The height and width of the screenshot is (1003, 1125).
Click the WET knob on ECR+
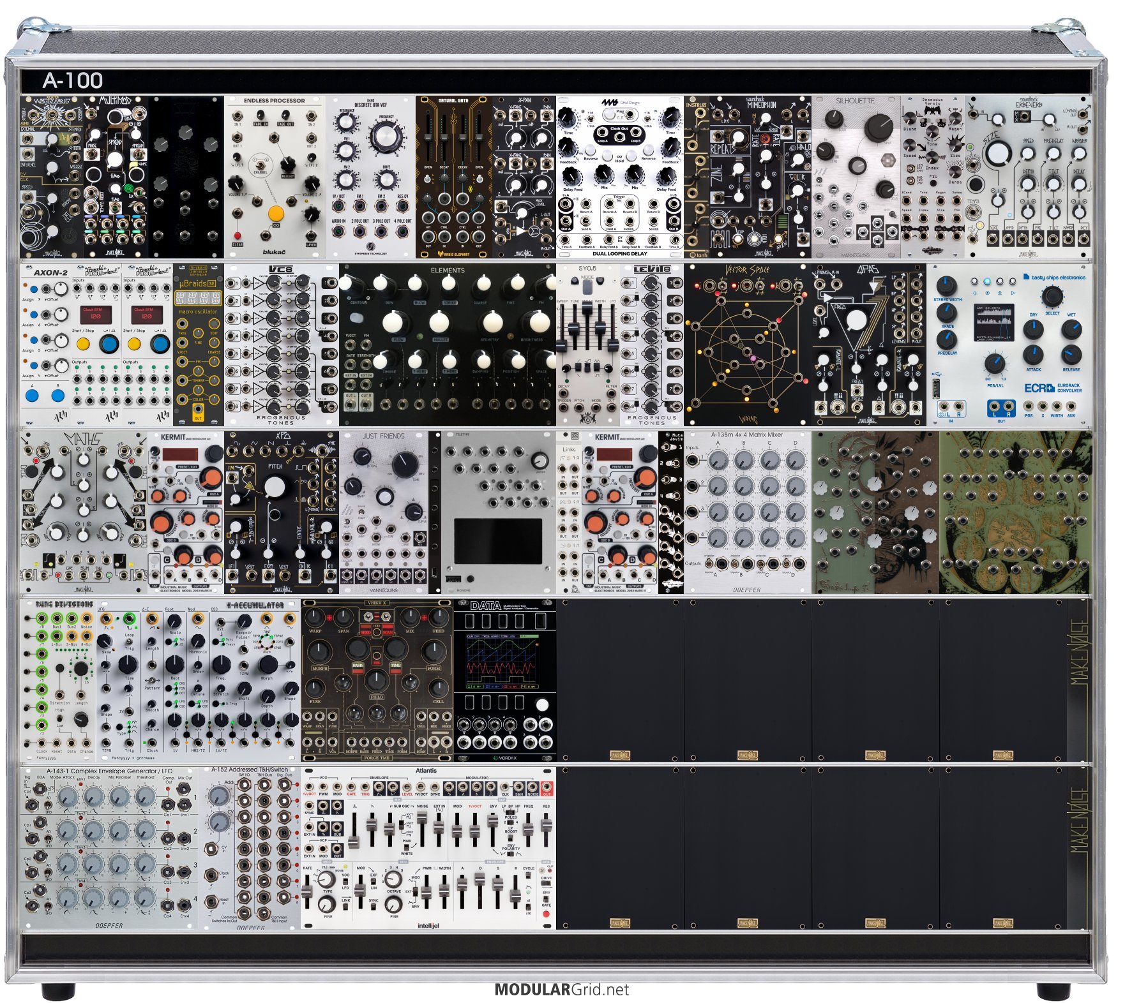point(1071,329)
